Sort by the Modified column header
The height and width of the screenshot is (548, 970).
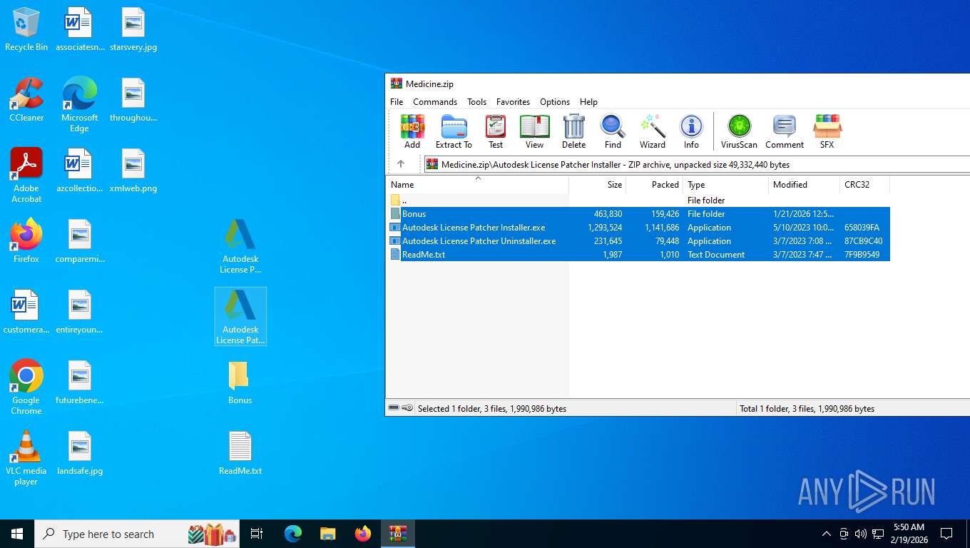click(x=805, y=184)
